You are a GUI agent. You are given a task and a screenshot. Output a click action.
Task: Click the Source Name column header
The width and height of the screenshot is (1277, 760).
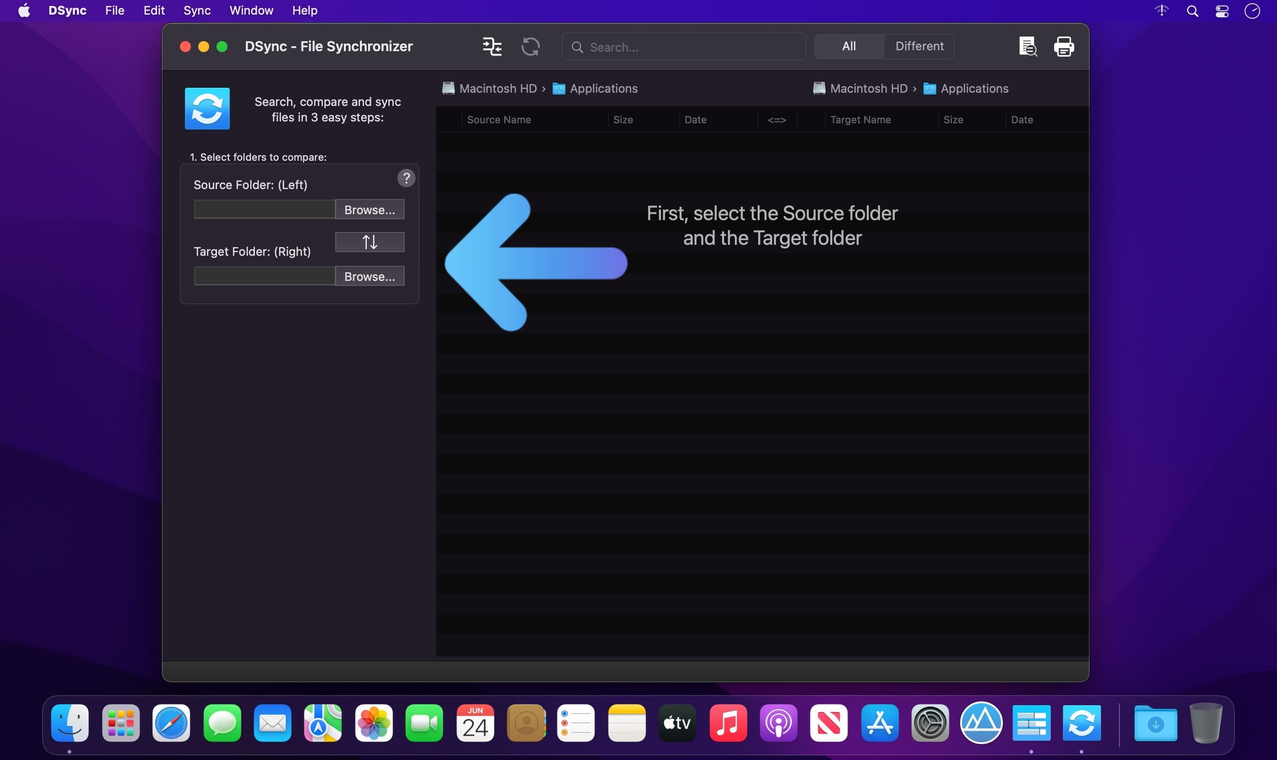(x=498, y=119)
